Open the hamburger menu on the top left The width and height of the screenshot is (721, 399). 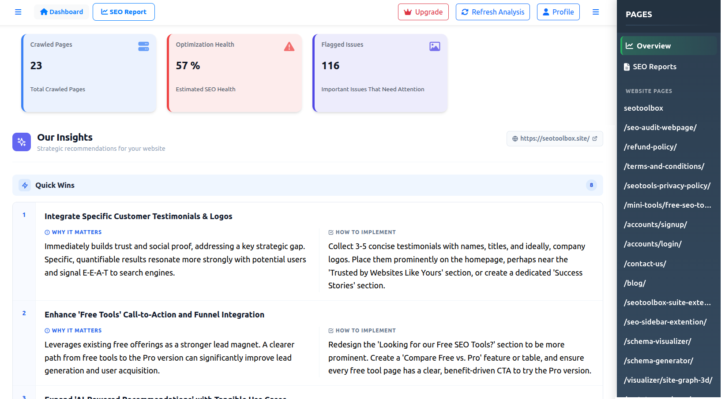click(18, 12)
